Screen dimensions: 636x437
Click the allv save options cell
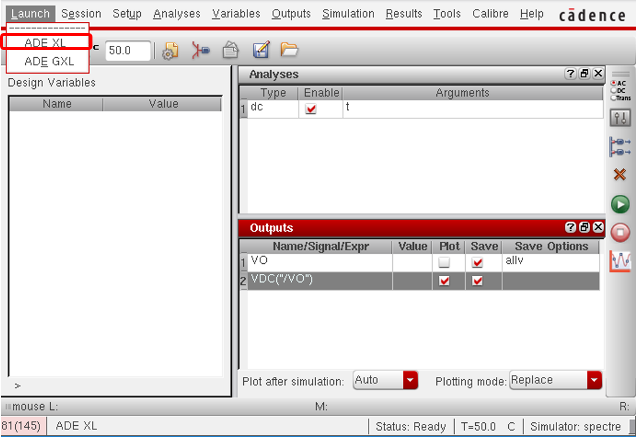551,262
